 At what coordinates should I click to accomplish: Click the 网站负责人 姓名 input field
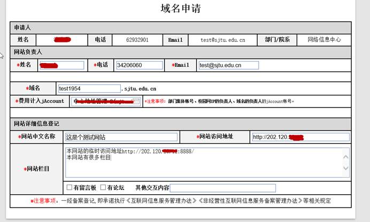(61, 65)
